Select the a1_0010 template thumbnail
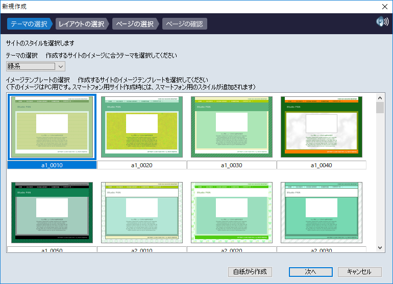393x284 pixels. pyautogui.click(x=52, y=126)
